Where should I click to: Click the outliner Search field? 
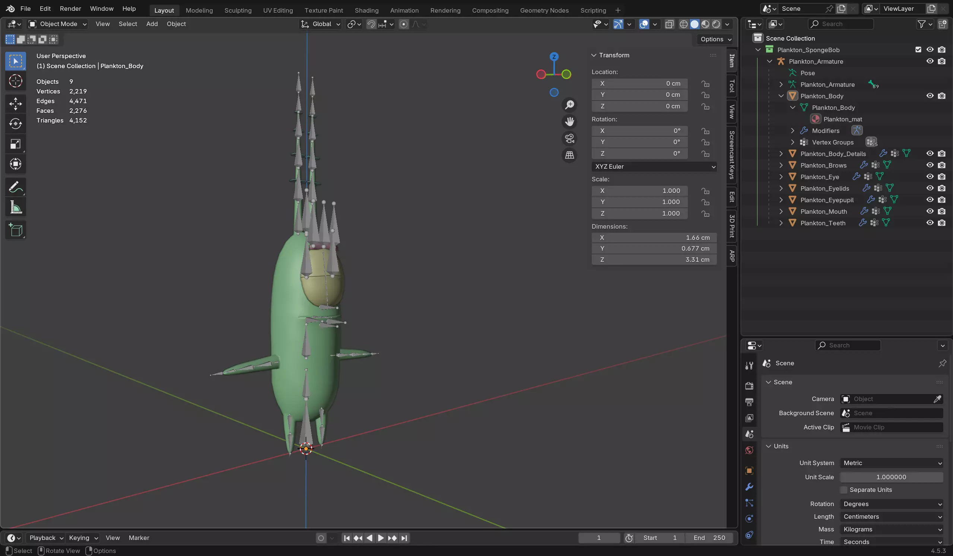[841, 24]
